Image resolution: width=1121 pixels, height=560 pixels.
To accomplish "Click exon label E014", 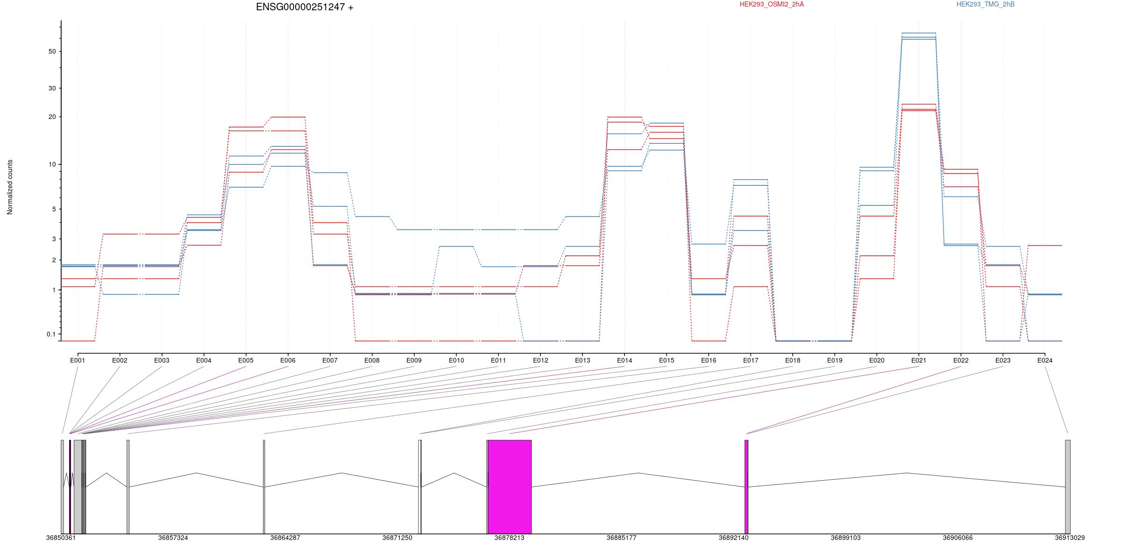I will [x=624, y=360].
